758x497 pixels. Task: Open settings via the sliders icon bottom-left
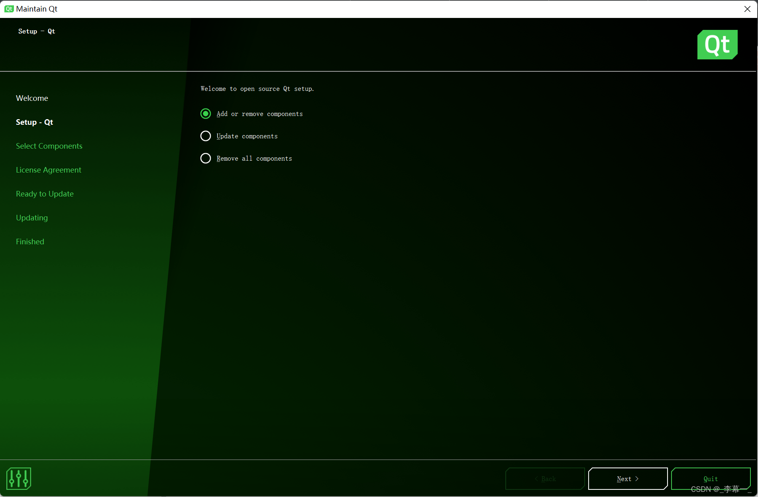tap(18, 479)
